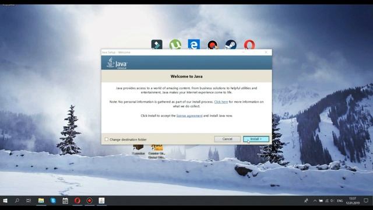This screenshot has width=373, height=210.
Task: Expand hidden system tray icons
Action: click(315, 201)
